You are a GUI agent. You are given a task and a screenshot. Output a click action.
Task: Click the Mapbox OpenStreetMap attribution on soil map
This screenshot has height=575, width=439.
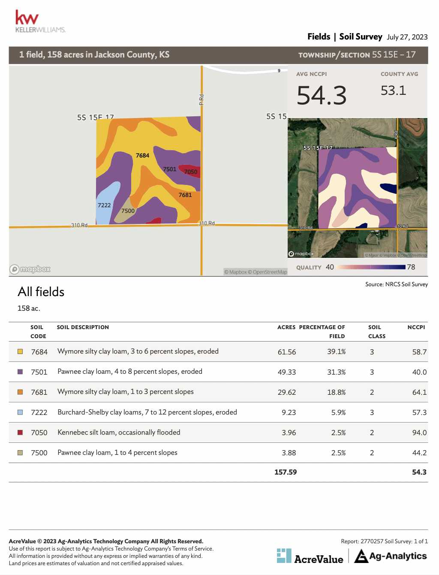tap(256, 272)
